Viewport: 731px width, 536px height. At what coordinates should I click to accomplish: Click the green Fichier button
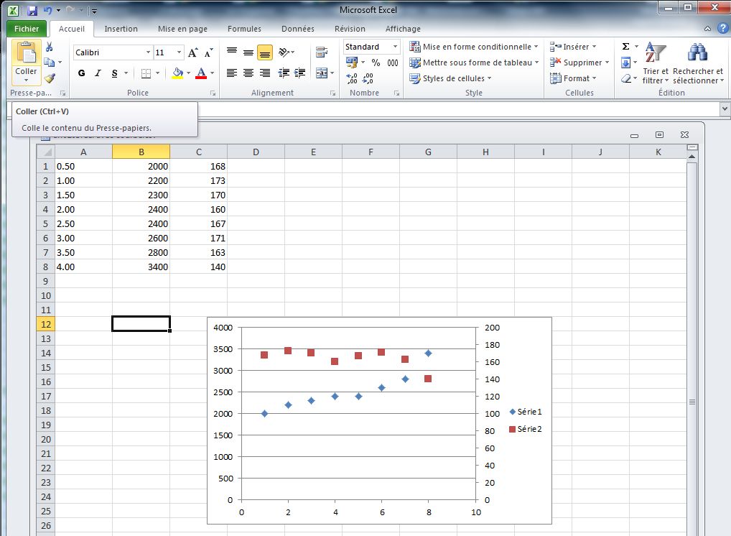[x=27, y=29]
